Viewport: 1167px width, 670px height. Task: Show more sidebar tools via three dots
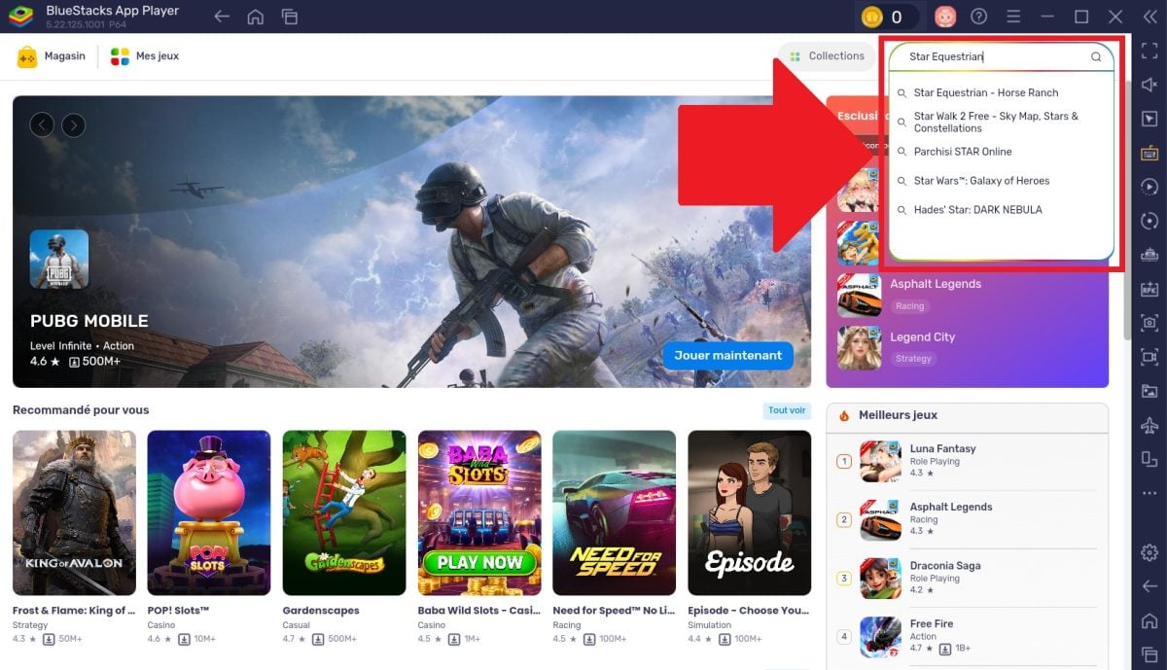[x=1149, y=493]
